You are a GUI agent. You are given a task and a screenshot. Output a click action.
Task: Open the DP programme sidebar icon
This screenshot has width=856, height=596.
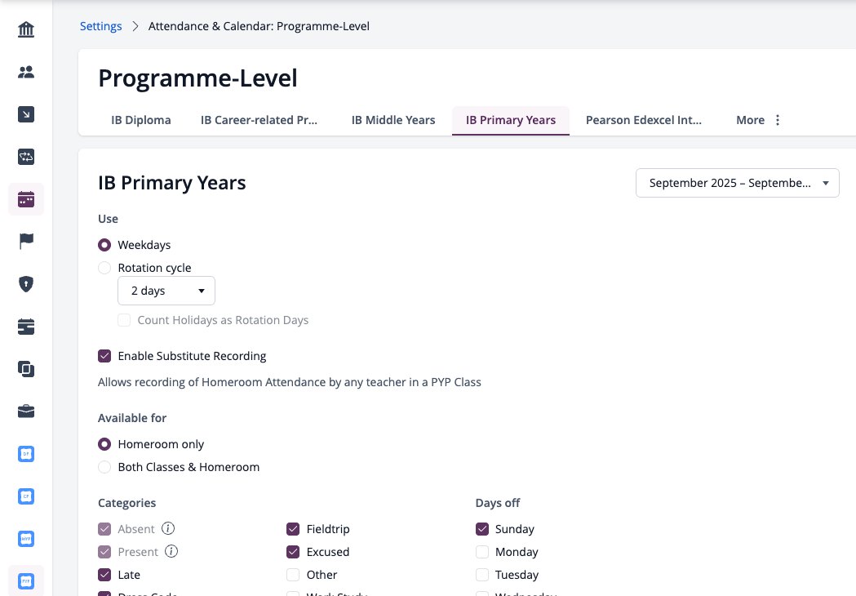[26, 454]
